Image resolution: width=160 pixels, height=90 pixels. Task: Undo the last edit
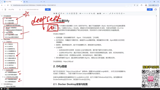(x=104, y=13)
